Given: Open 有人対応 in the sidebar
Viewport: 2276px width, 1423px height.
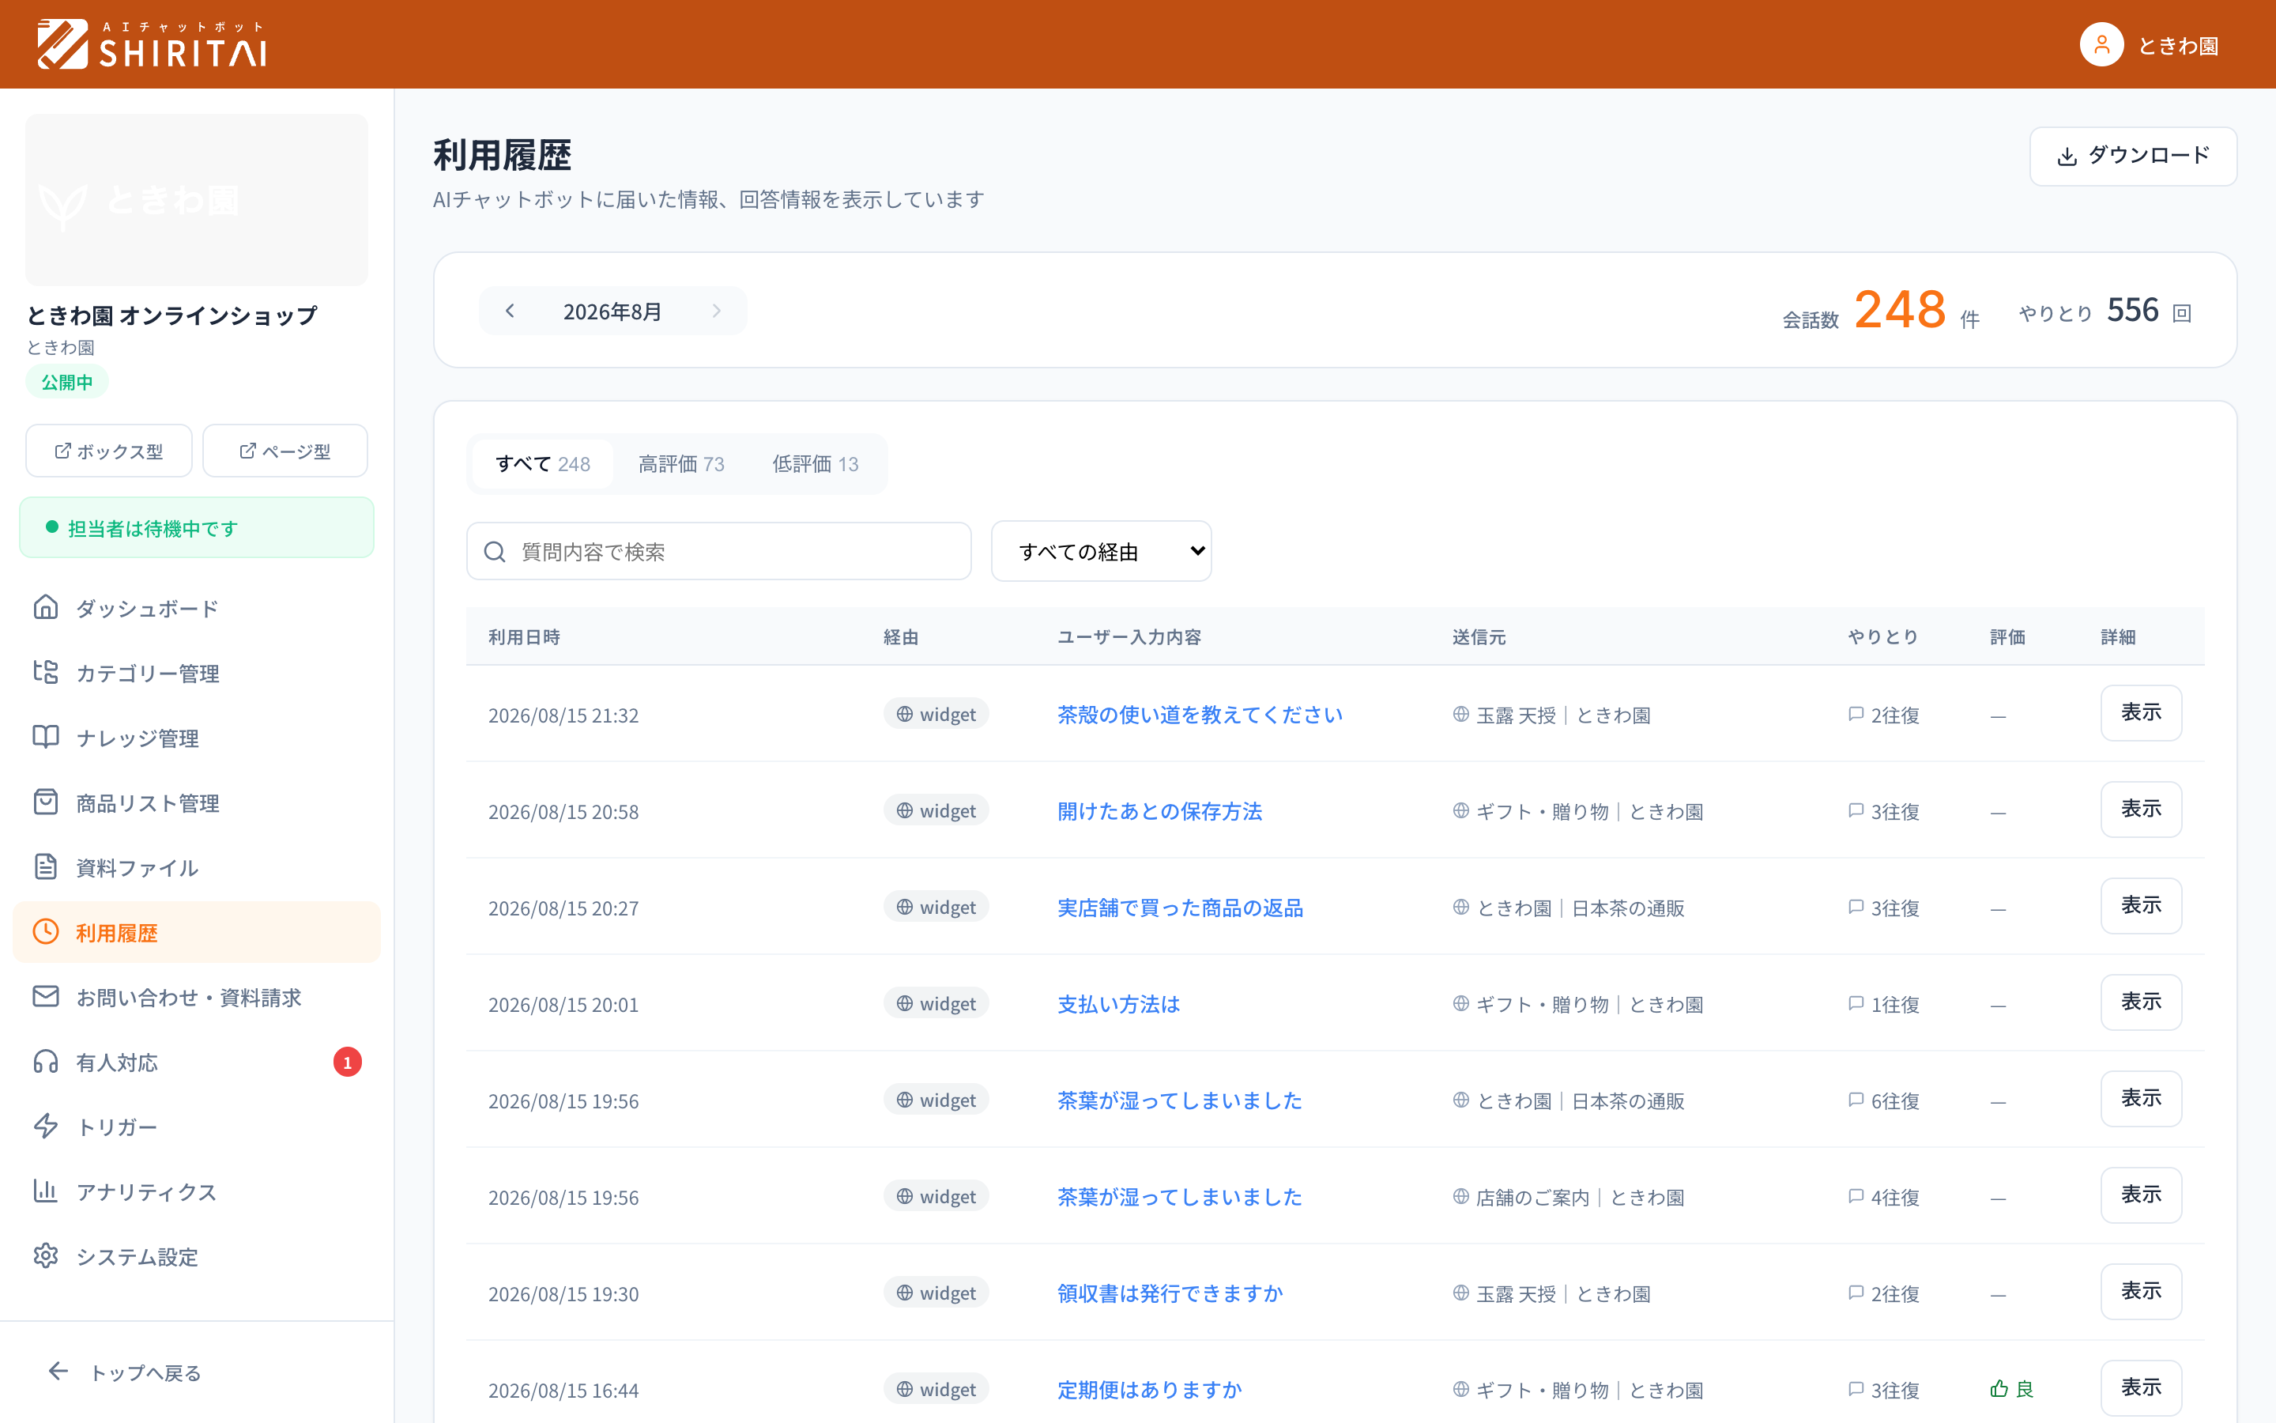Looking at the screenshot, I should pos(197,1063).
